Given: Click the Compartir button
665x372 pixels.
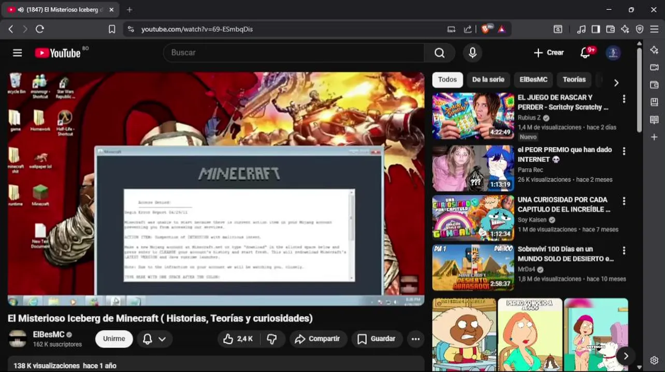Looking at the screenshot, I should tap(317, 339).
